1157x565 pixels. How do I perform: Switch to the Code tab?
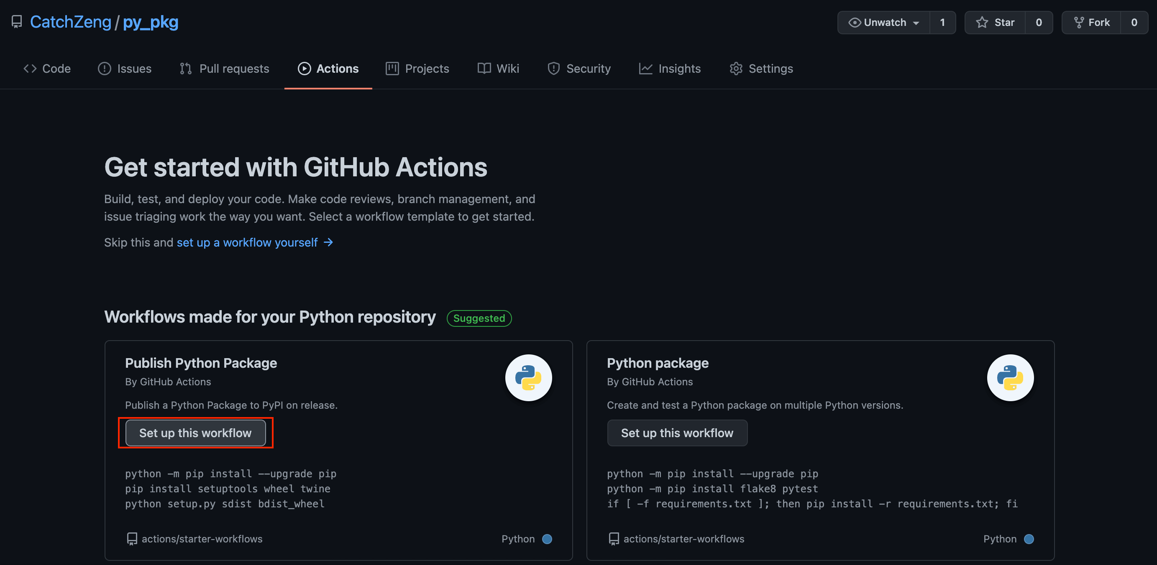pyautogui.click(x=47, y=69)
